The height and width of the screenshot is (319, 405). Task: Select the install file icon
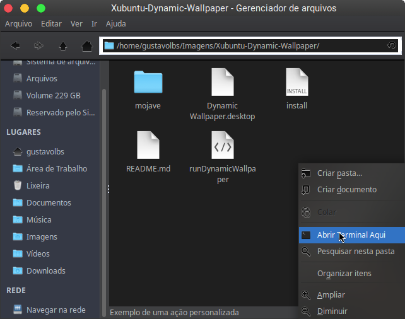pyautogui.click(x=296, y=82)
